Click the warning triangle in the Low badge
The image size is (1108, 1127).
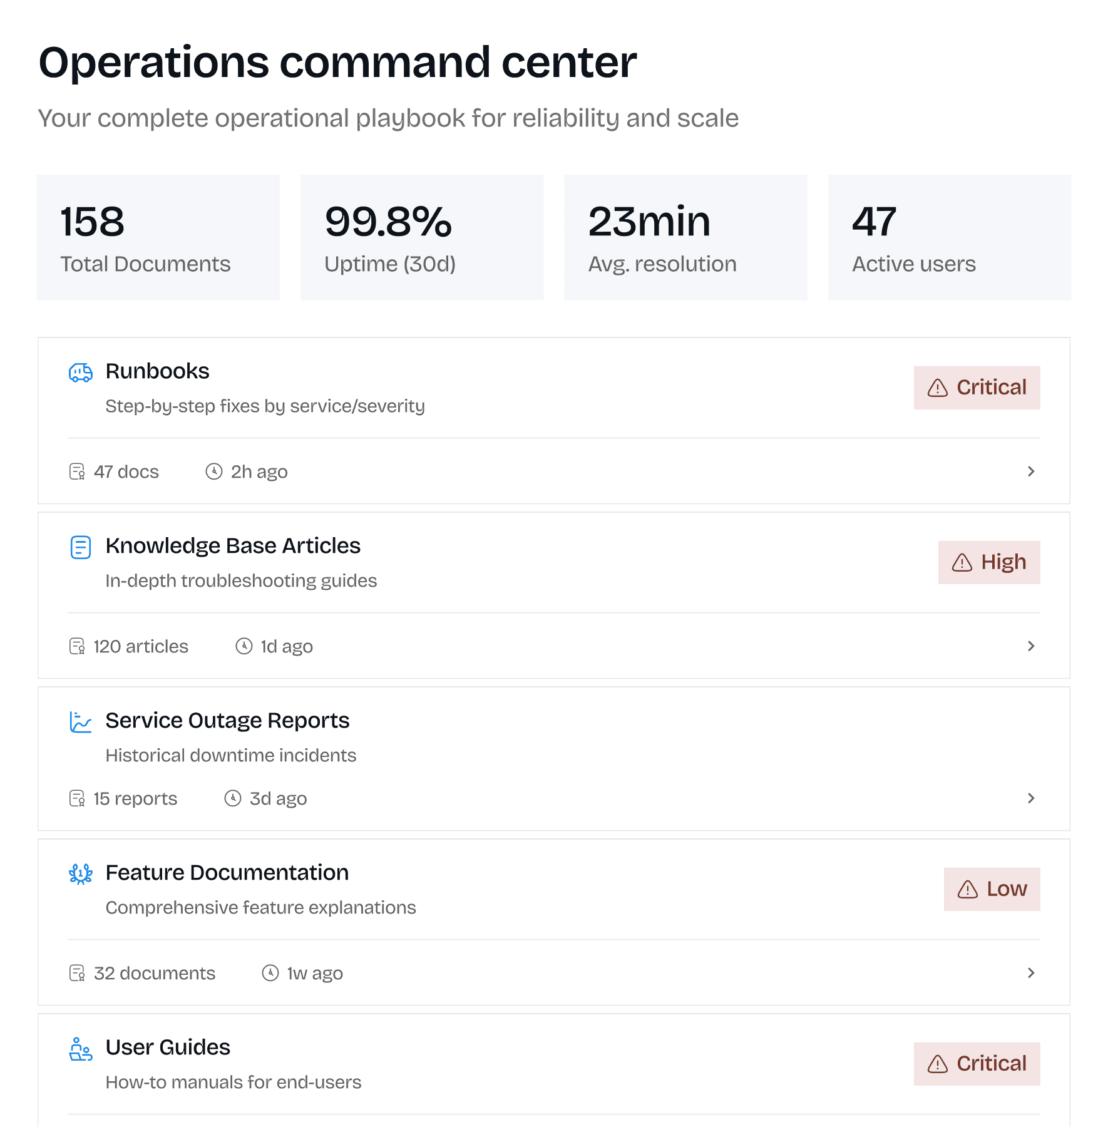(x=967, y=889)
